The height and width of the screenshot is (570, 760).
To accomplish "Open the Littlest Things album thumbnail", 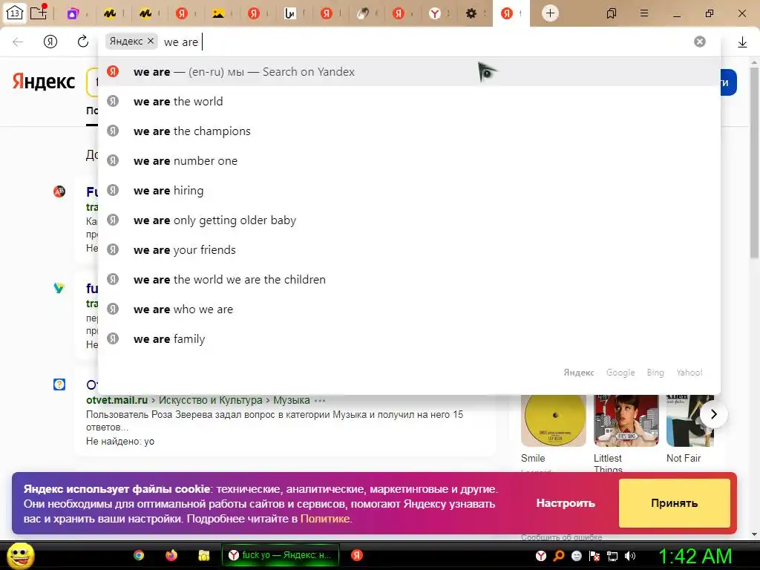I will [x=626, y=420].
